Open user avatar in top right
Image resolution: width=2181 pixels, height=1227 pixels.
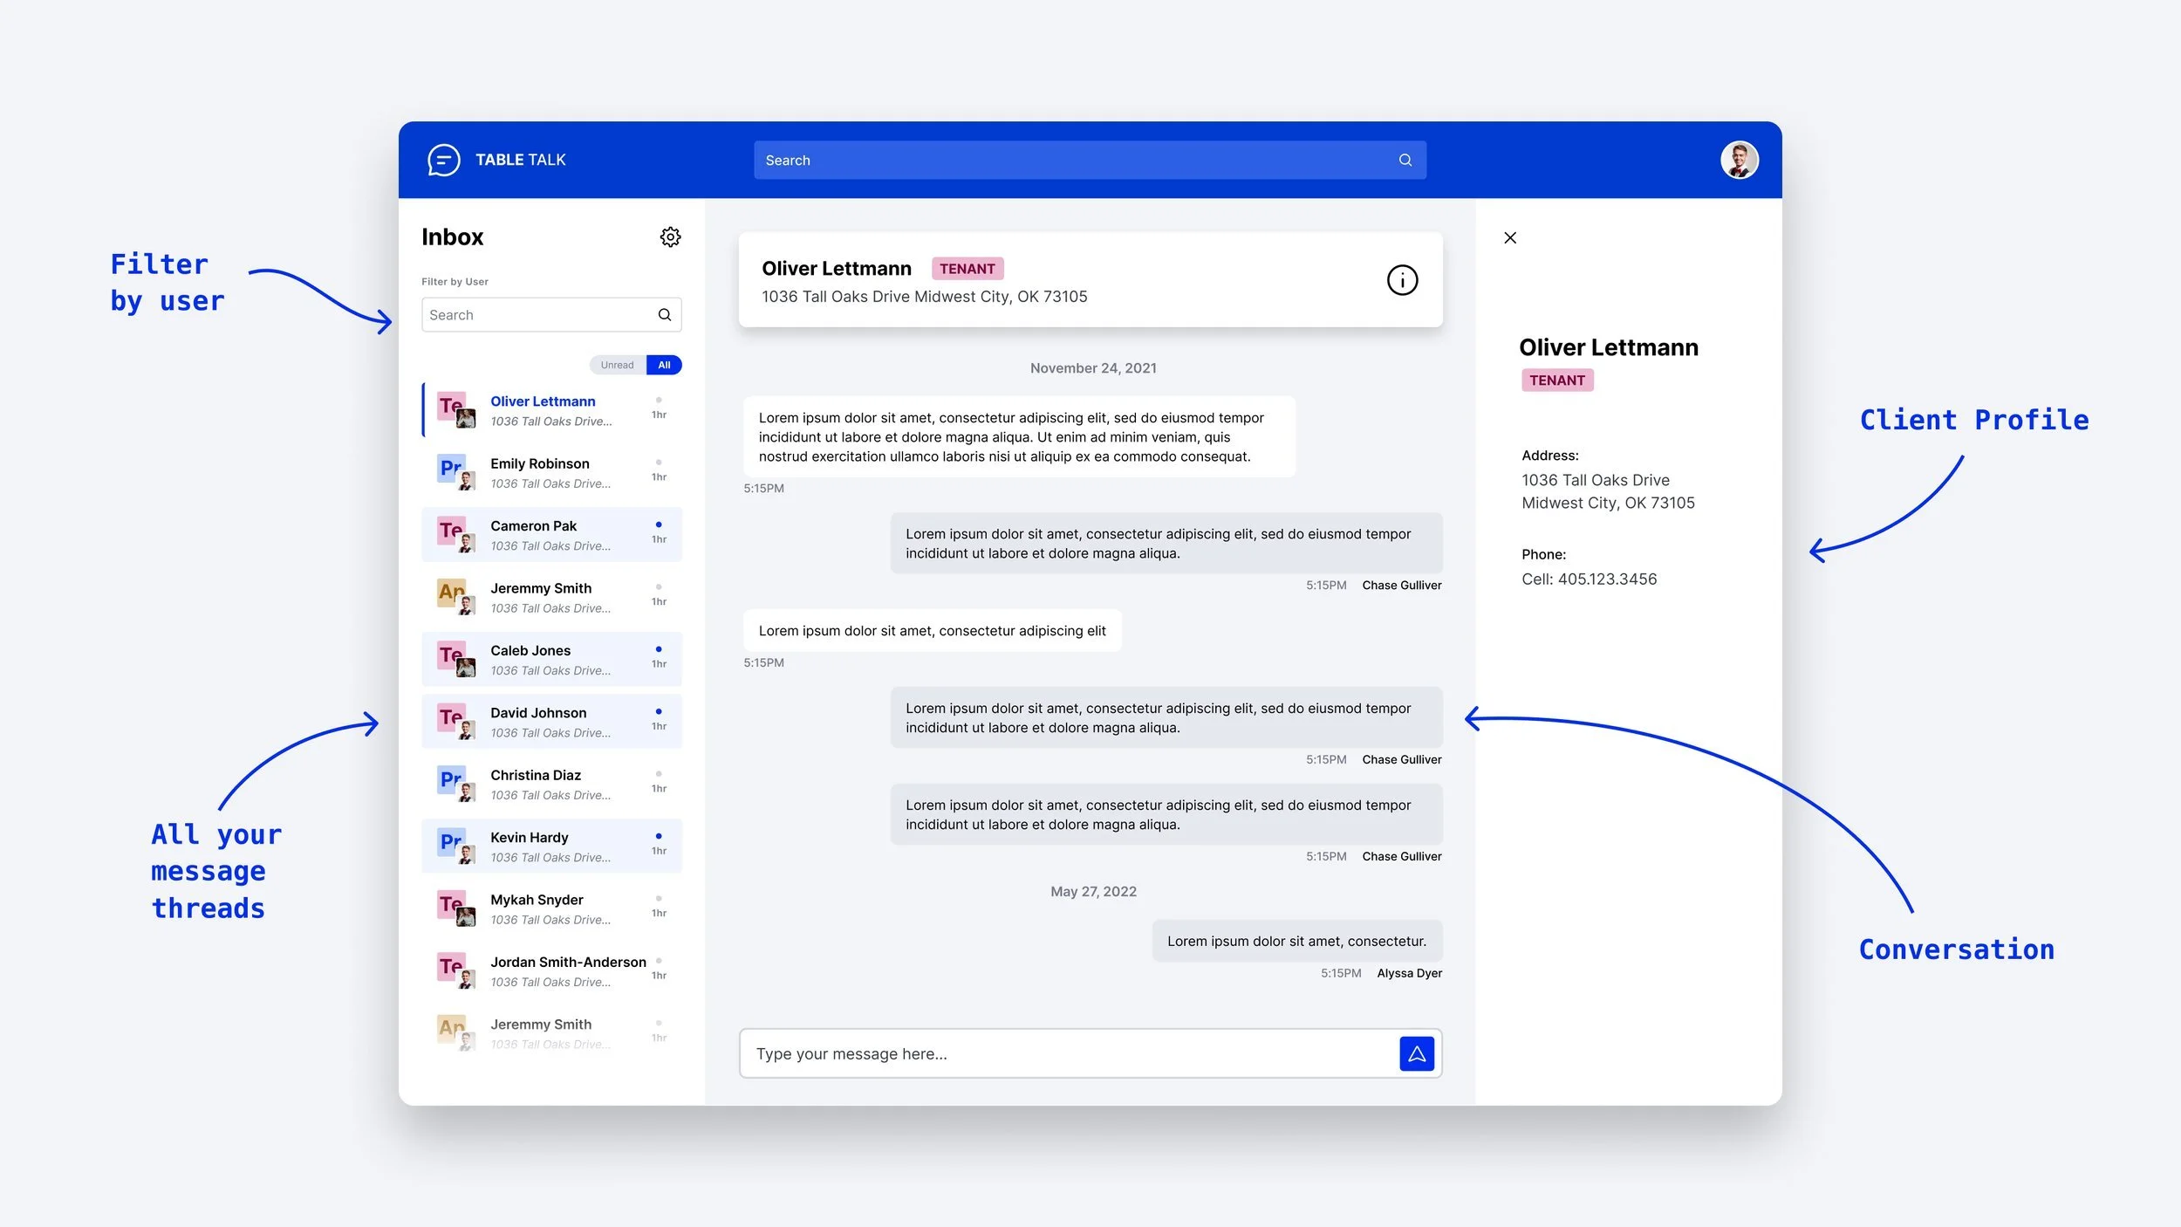point(1739,161)
